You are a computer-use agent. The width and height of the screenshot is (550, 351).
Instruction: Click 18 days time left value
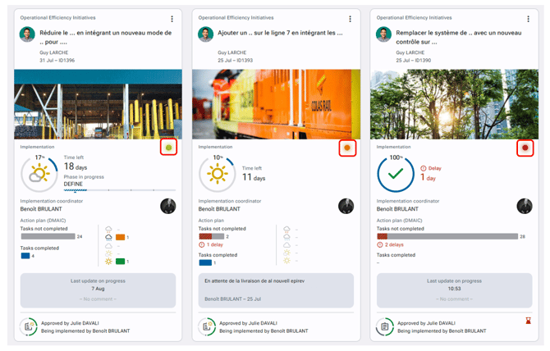pyautogui.click(x=76, y=166)
